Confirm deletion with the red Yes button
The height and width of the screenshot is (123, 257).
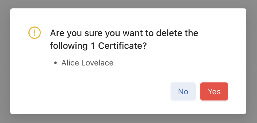click(x=214, y=91)
